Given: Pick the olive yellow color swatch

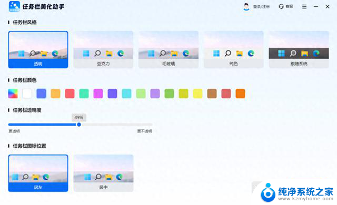Looking at the screenshot, I should point(183,94).
